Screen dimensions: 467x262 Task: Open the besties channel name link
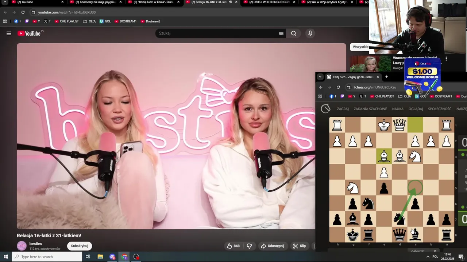click(x=36, y=244)
